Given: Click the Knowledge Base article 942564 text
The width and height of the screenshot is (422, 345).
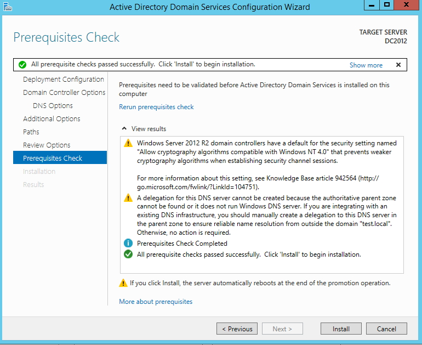Looking at the screenshot, I should [x=311, y=178].
